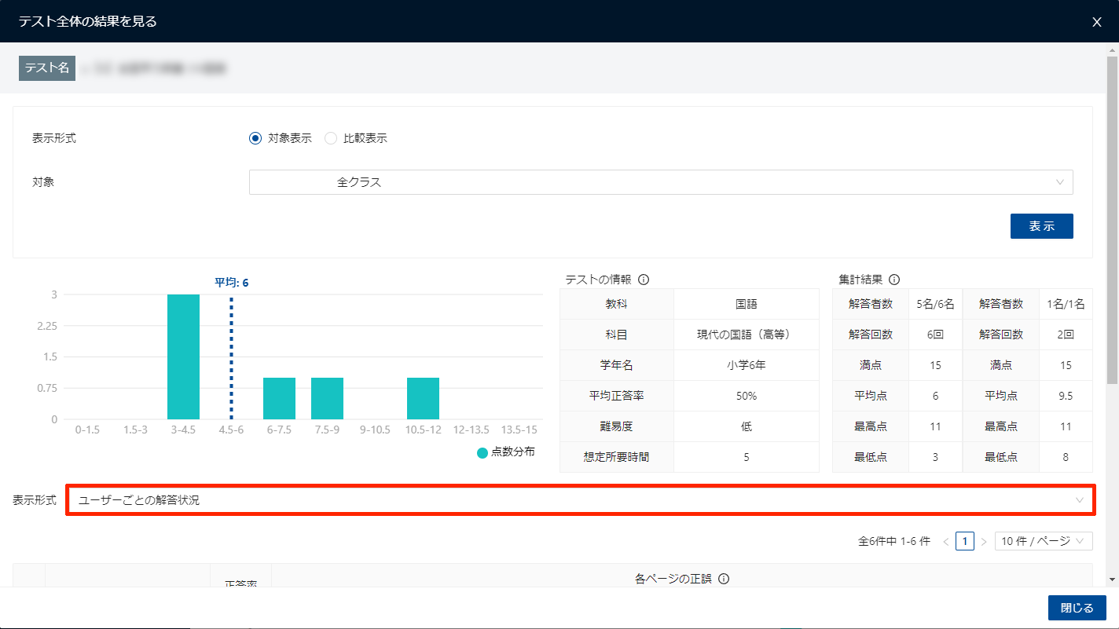
Task: Click the 3-4.5 score bar in chart
Action: (x=183, y=357)
